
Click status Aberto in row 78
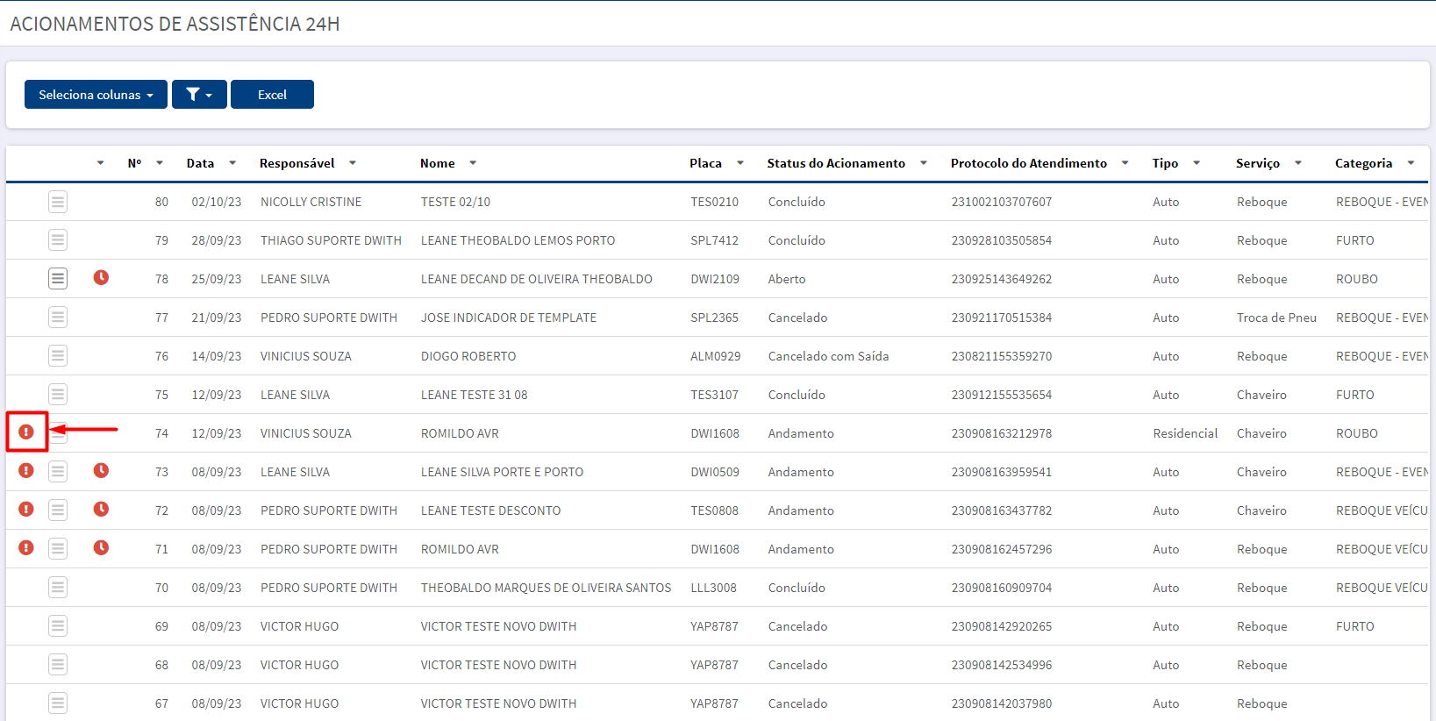point(787,279)
